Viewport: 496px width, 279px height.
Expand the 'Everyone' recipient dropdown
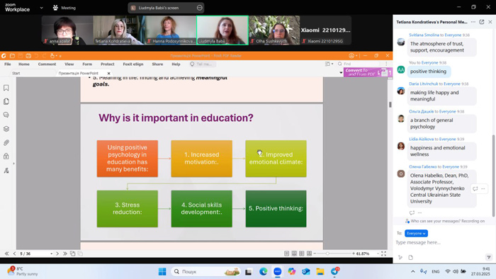[416, 233]
